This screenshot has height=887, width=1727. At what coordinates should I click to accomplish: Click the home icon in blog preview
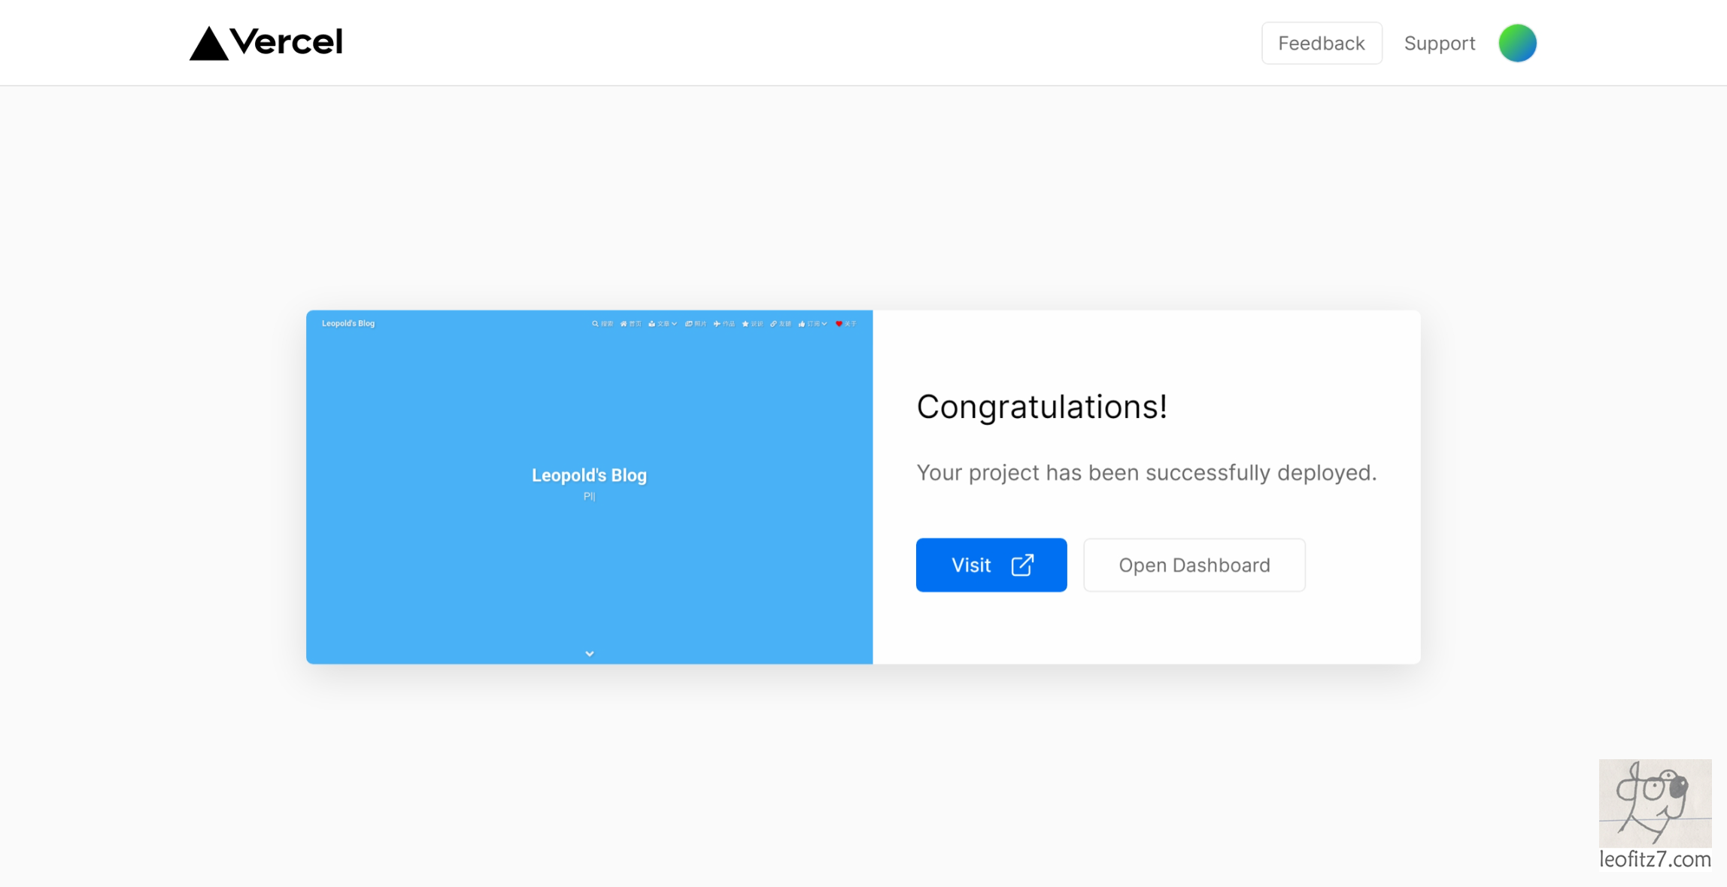pos(624,324)
